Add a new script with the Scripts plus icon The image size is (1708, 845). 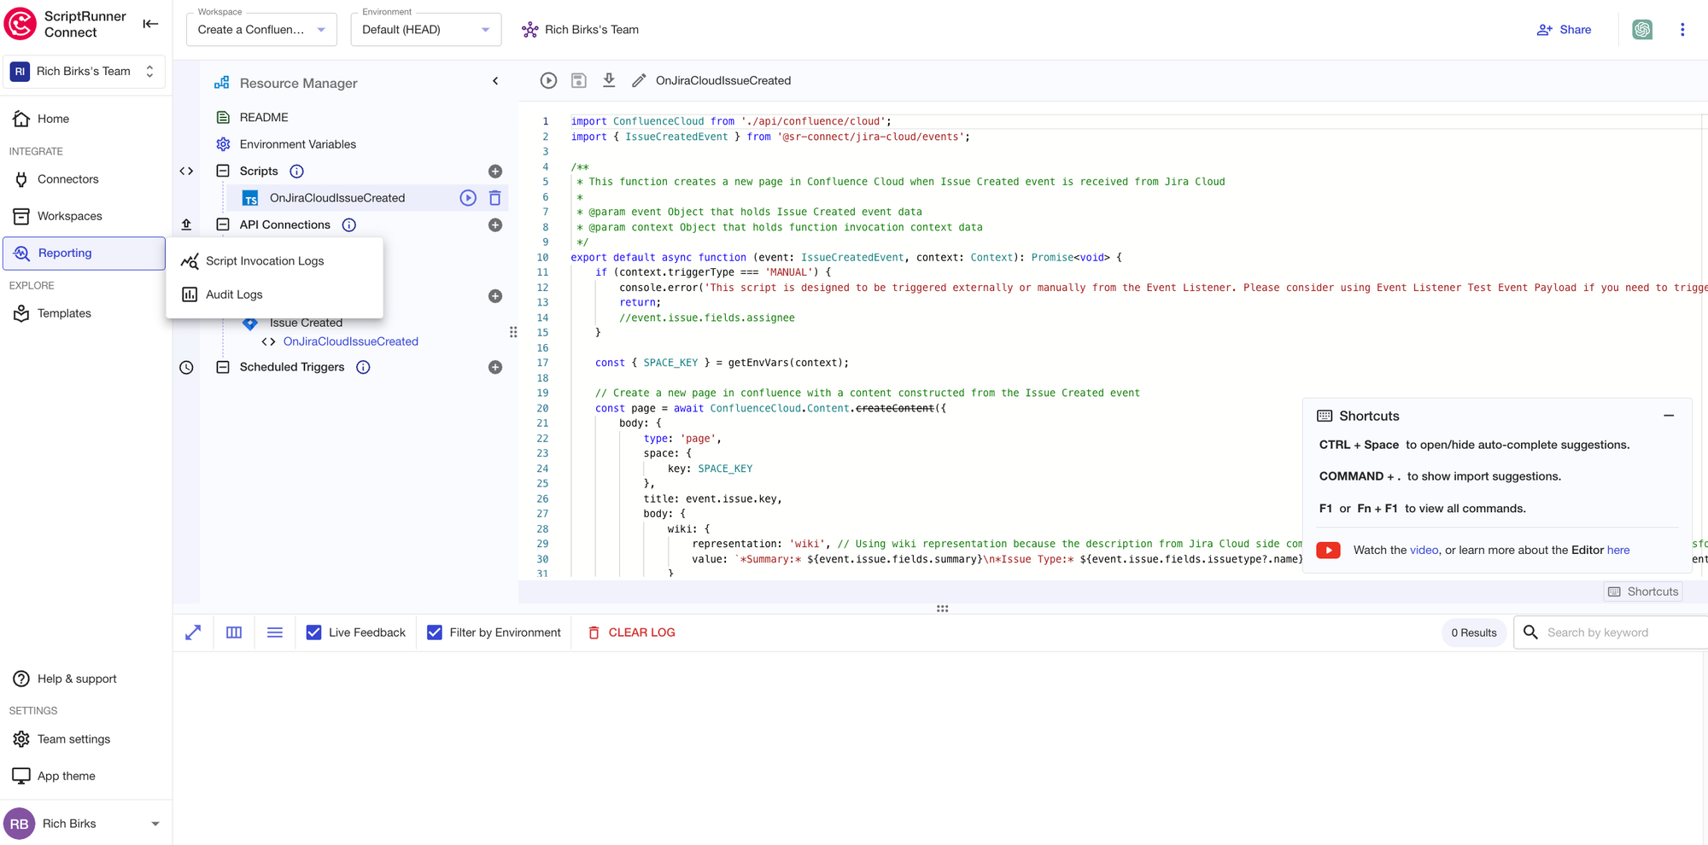pos(495,172)
